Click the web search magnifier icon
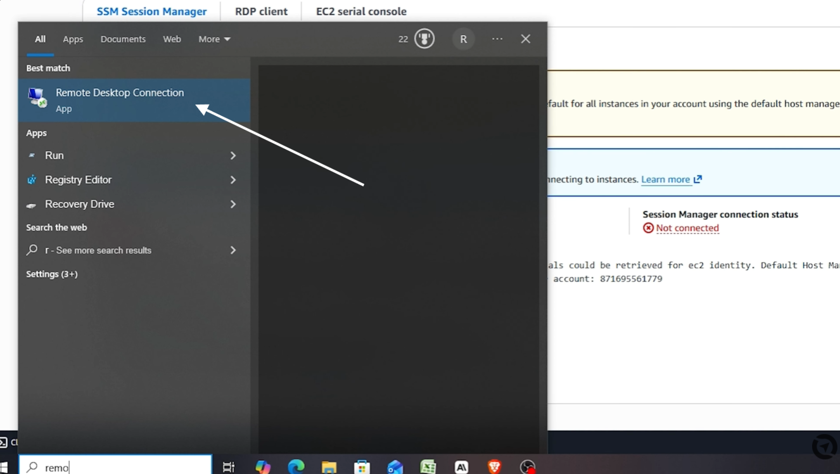 32,250
